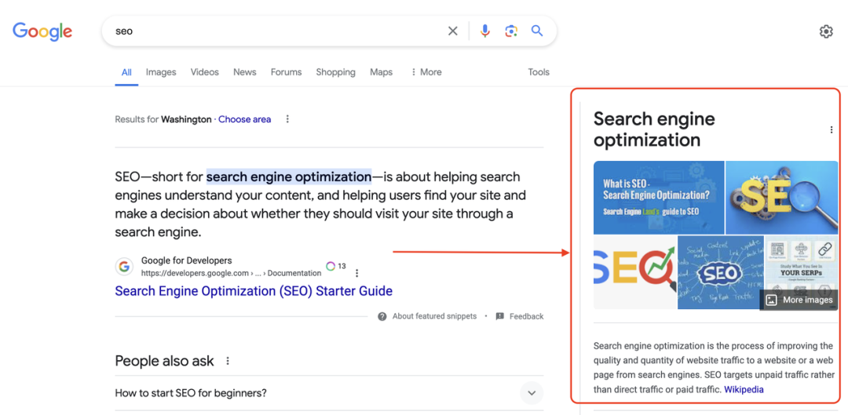This screenshot has height=415, width=848.
Task: Open the Tools options
Action: click(x=539, y=72)
